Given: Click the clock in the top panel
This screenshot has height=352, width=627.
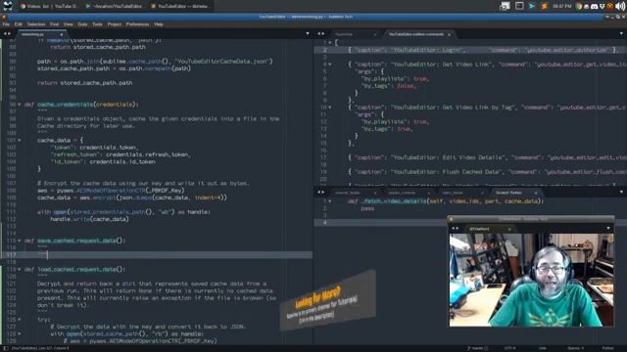Looking at the screenshot, I should tap(561, 6).
